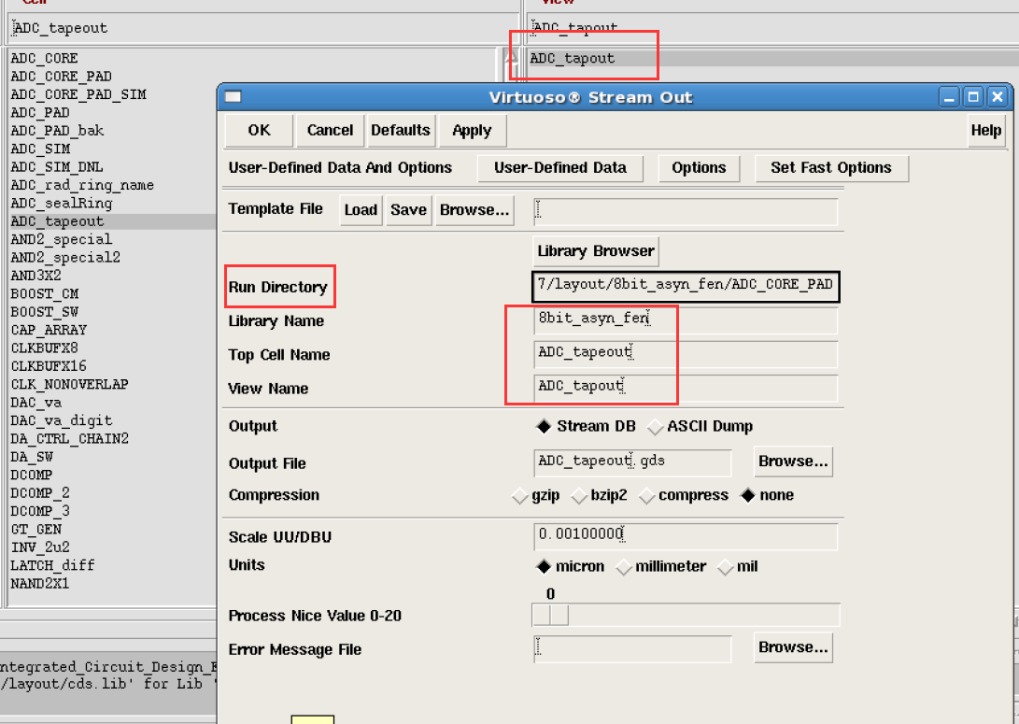Image resolution: width=1019 pixels, height=724 pixels.
Task: Edit the Output File field
Action: click(632, 462)
